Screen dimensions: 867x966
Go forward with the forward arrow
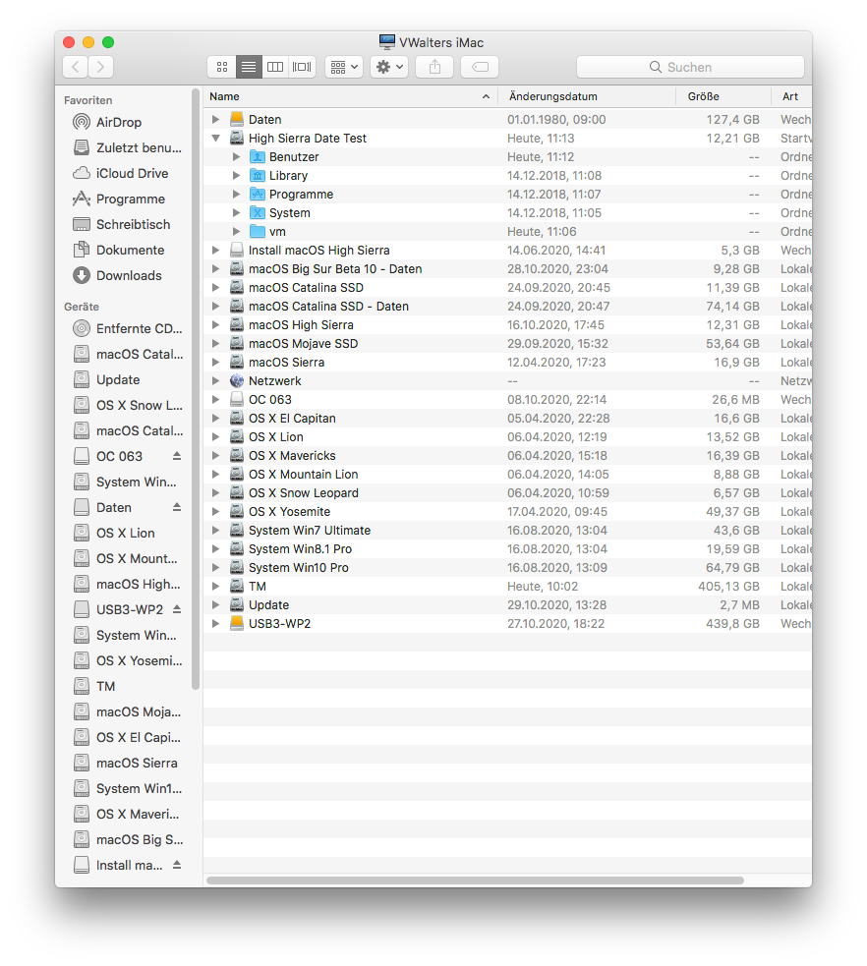point(100,67)
